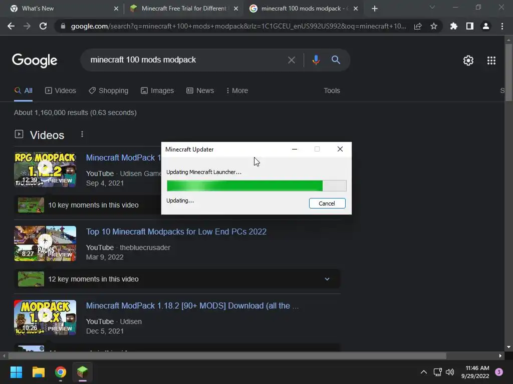Image resolution: width=513 pixels, height=384 pixels.
Task: Click Chrome icon in taskbar
Action: click(x=61, y=372)
